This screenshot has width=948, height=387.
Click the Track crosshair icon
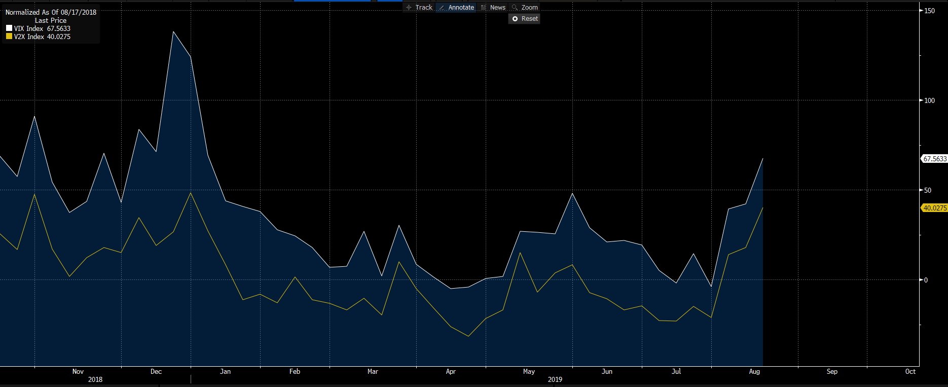pyautogui.click(x=409, y=8)
